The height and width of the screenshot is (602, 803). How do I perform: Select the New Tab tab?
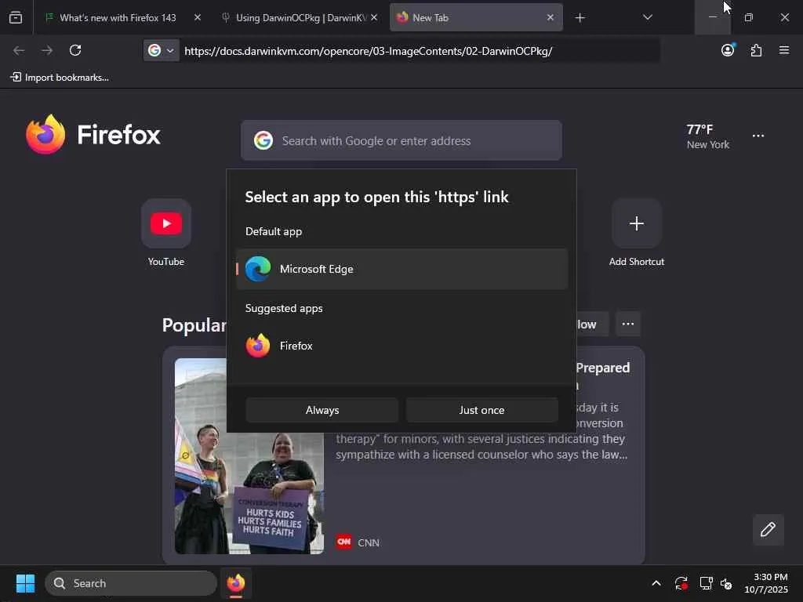tap(476, 17)
